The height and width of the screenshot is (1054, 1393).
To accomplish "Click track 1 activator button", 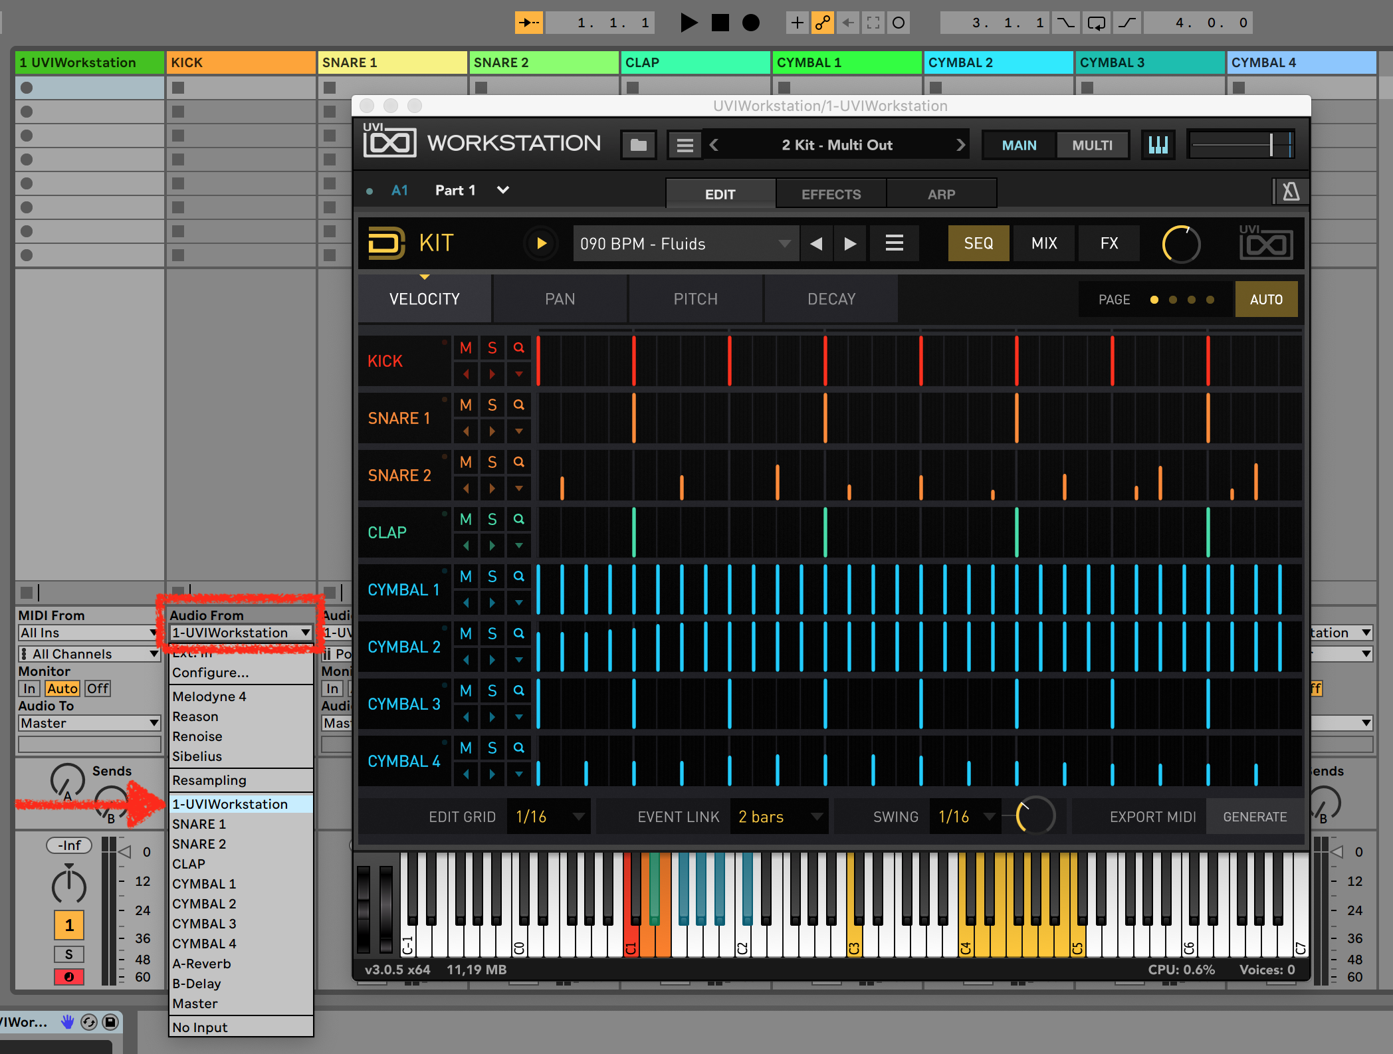I will click(69, 925).
